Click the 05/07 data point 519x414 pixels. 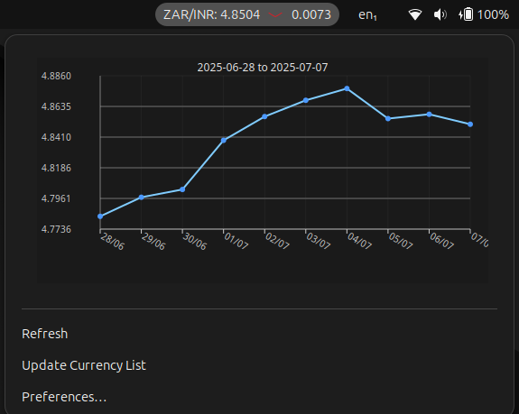pos(388,119)
